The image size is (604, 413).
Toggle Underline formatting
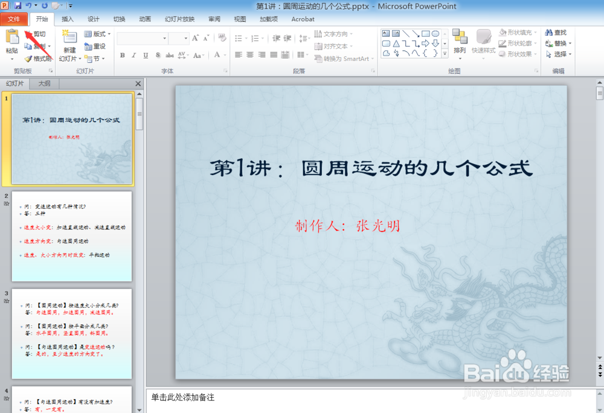pos(146,55)
